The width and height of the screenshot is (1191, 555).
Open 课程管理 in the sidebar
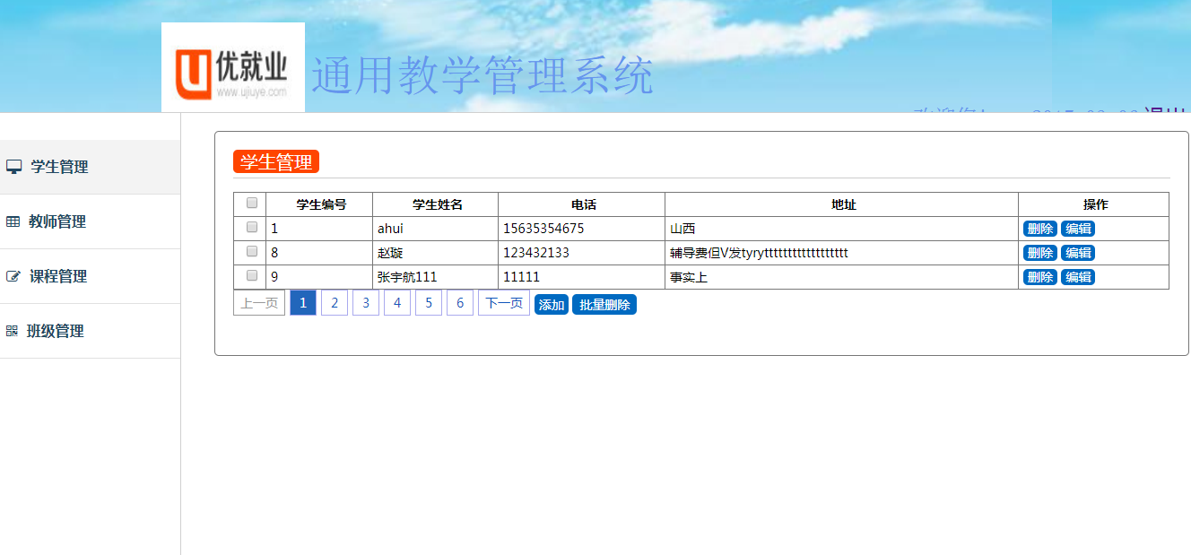(90, 276)
